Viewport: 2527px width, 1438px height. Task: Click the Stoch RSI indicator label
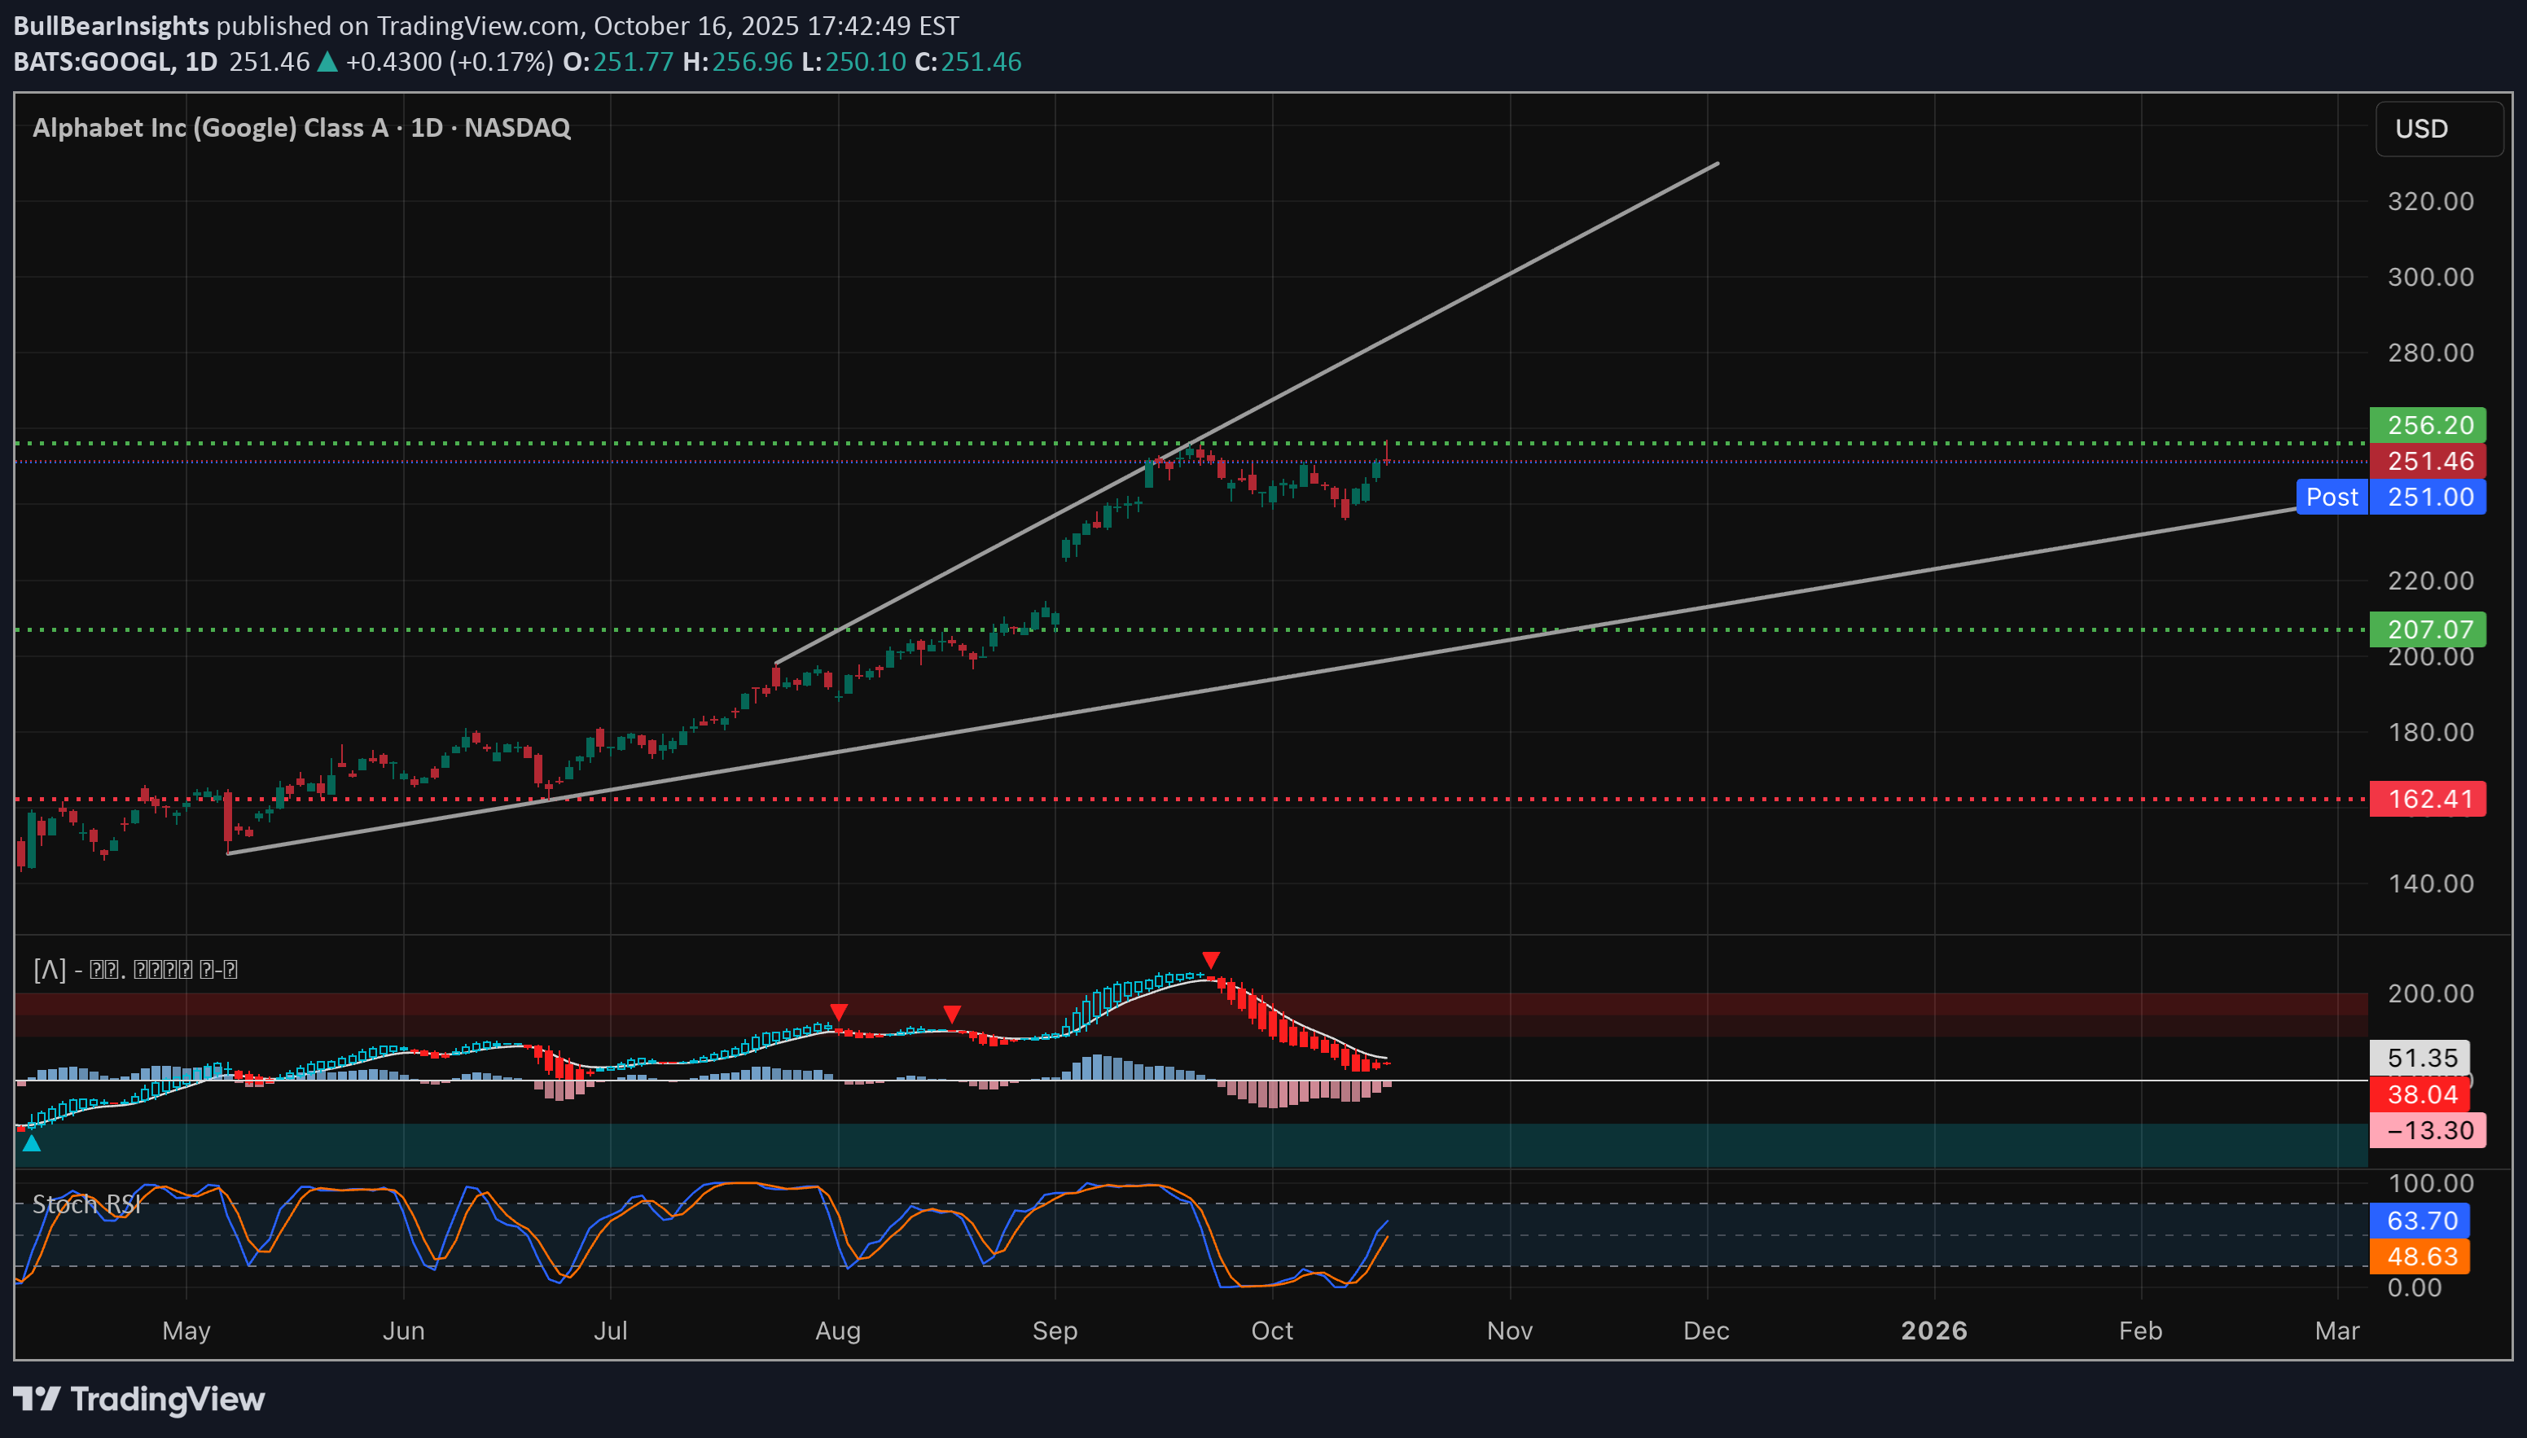click(x=87, y=1204)
